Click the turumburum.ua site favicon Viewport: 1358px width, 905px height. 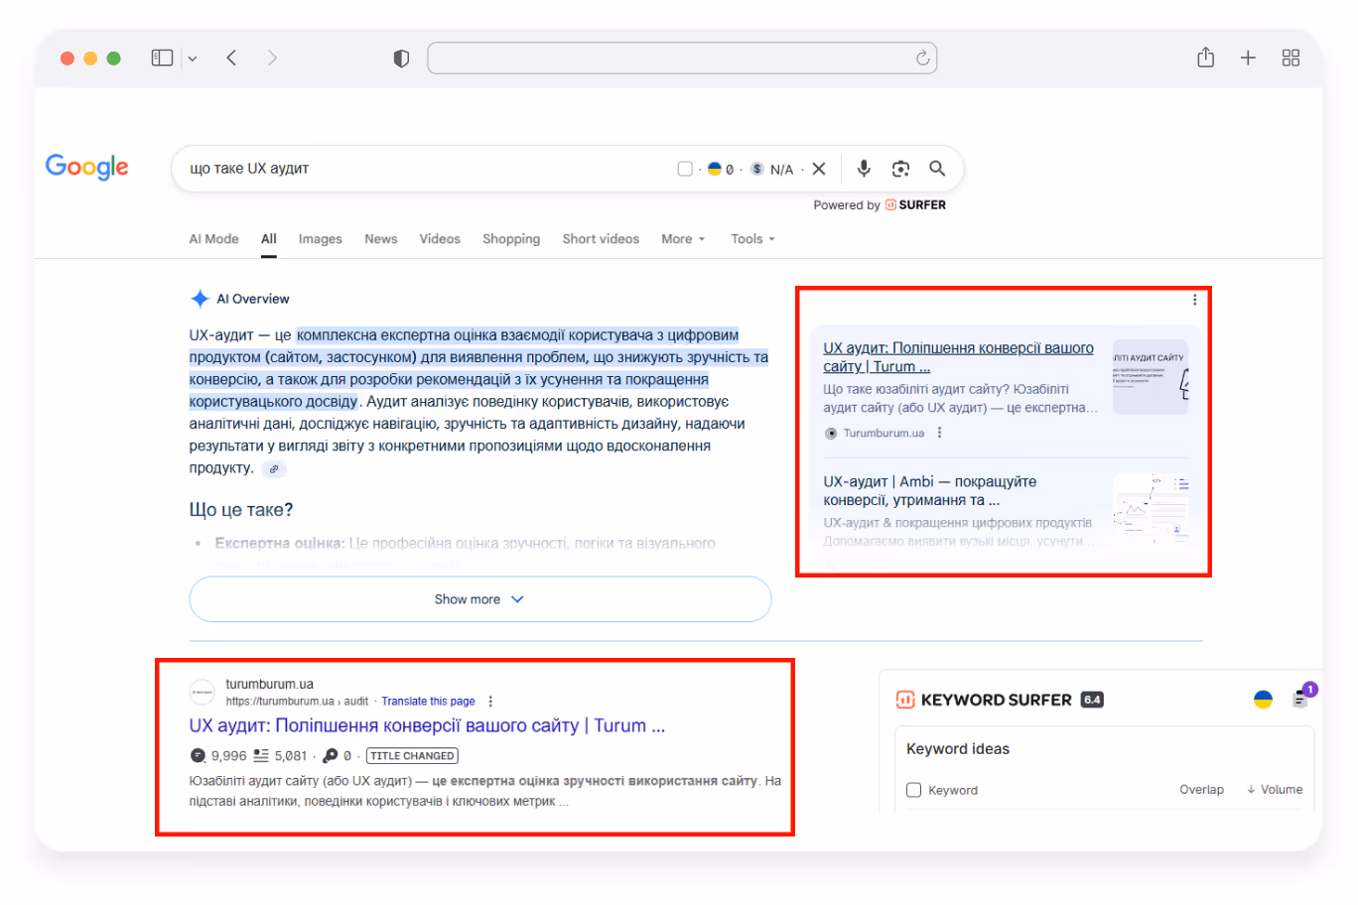(203, 692)
